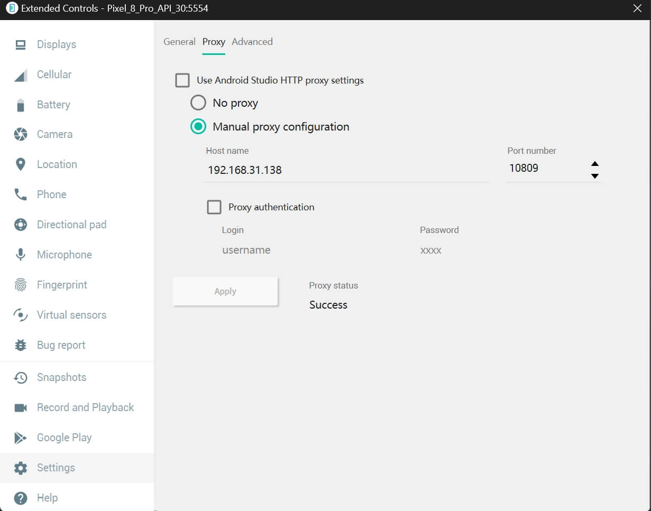Check the Proxy authentication checkbox
The height and width of the screenshot is (511, 651).
tap(214, 207)
